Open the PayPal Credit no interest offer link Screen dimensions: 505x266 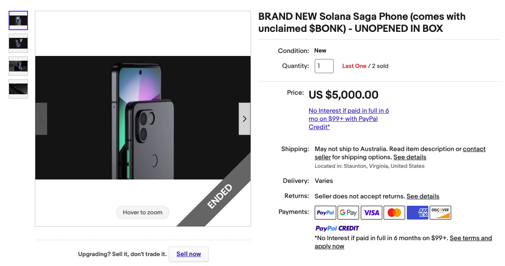pos(349,118)
